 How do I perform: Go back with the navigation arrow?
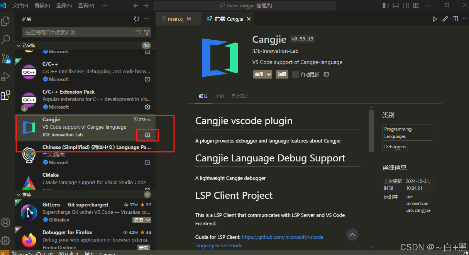pyautogui.click(x=135, y=5)
